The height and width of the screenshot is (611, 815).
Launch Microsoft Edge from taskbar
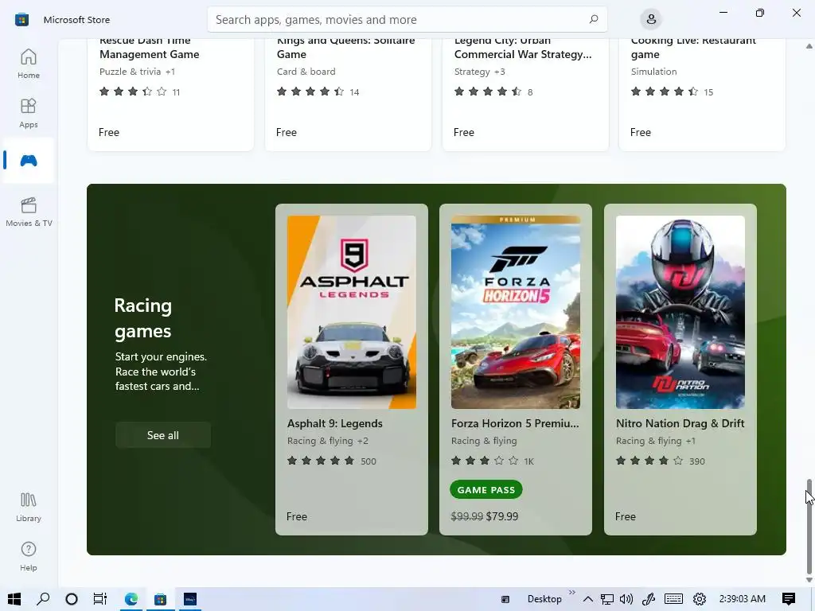131,599
